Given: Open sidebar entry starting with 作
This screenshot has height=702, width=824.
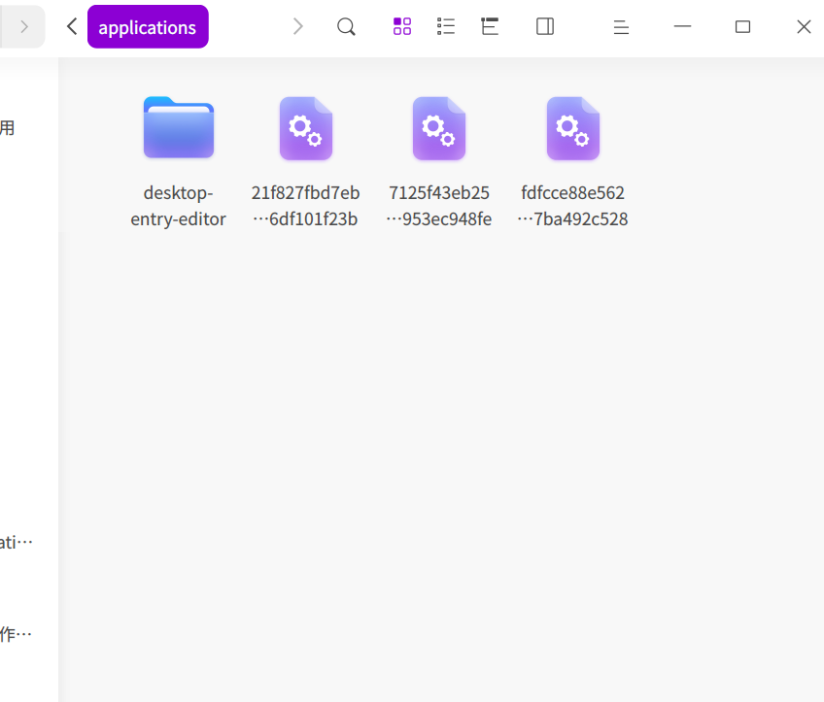Looking at the screenshot, I should pos(17,634).
